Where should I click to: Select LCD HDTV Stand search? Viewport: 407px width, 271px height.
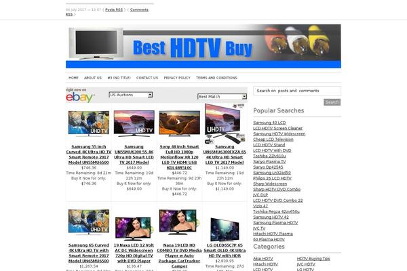(269, 145)
